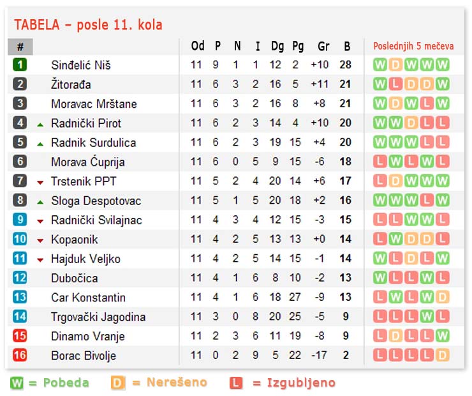The height and width of the screenshot is (396, 472).
Task: Select the Poslednjih 5 mečeva column header
Action: (x=413, y=46)
